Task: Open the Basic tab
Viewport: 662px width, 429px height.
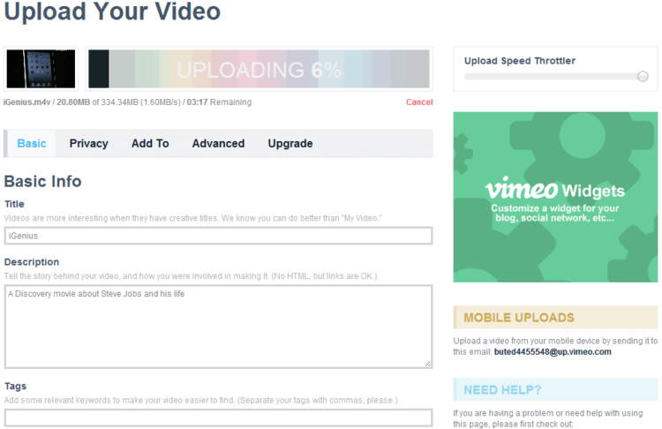Action: pyautogui.click(x=32, y=144)
